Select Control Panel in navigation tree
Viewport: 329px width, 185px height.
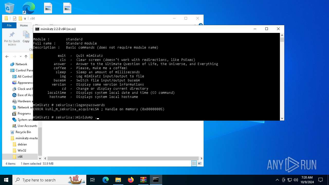(x=22, y=70)
